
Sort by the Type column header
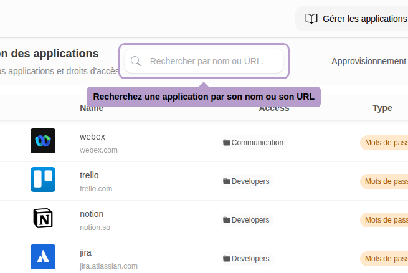coord(382,108)
